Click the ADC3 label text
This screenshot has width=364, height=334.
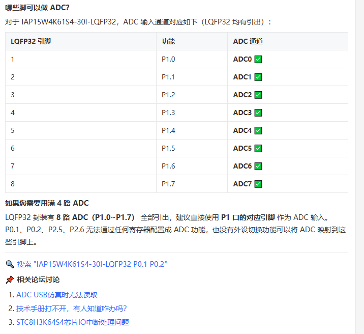tap(242, 113)
